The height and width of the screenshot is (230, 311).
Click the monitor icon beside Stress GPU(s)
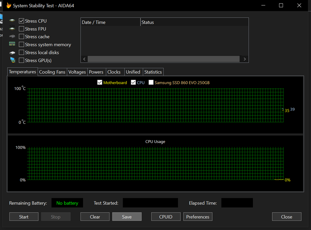[12, 60]
